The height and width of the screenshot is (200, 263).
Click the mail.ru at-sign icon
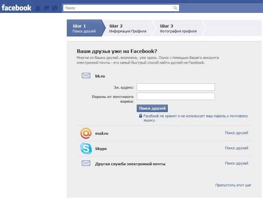coord(86,133)
